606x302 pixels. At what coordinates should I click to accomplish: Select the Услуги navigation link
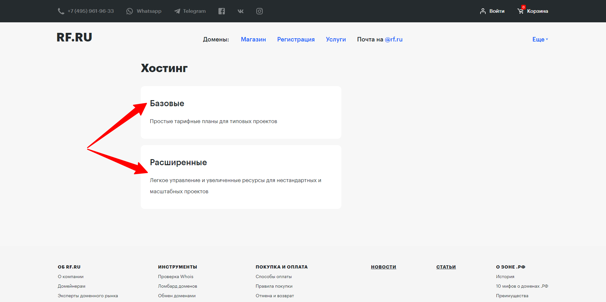click(x=336, y=39)
